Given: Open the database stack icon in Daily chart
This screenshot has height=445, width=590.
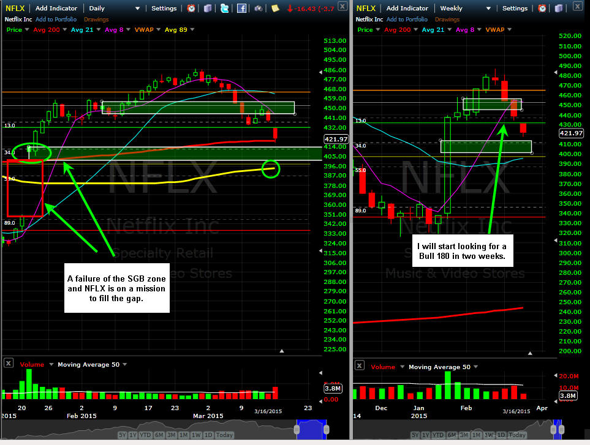Looking at the screenshot, I should coord(208,9).
